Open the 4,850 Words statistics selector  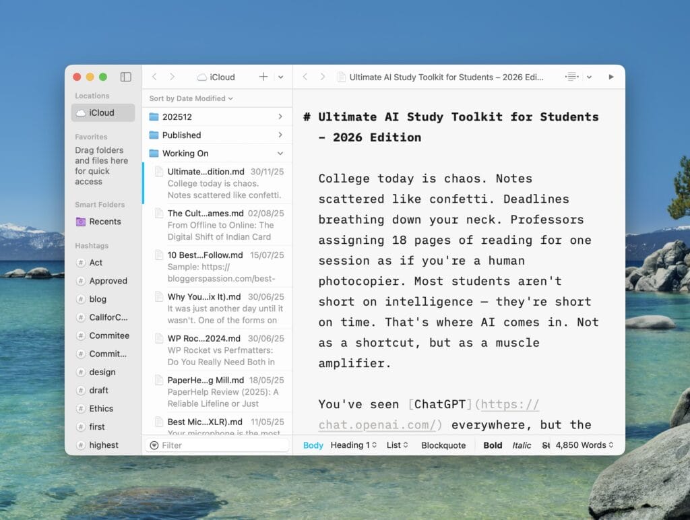click(x=584, y=445)
